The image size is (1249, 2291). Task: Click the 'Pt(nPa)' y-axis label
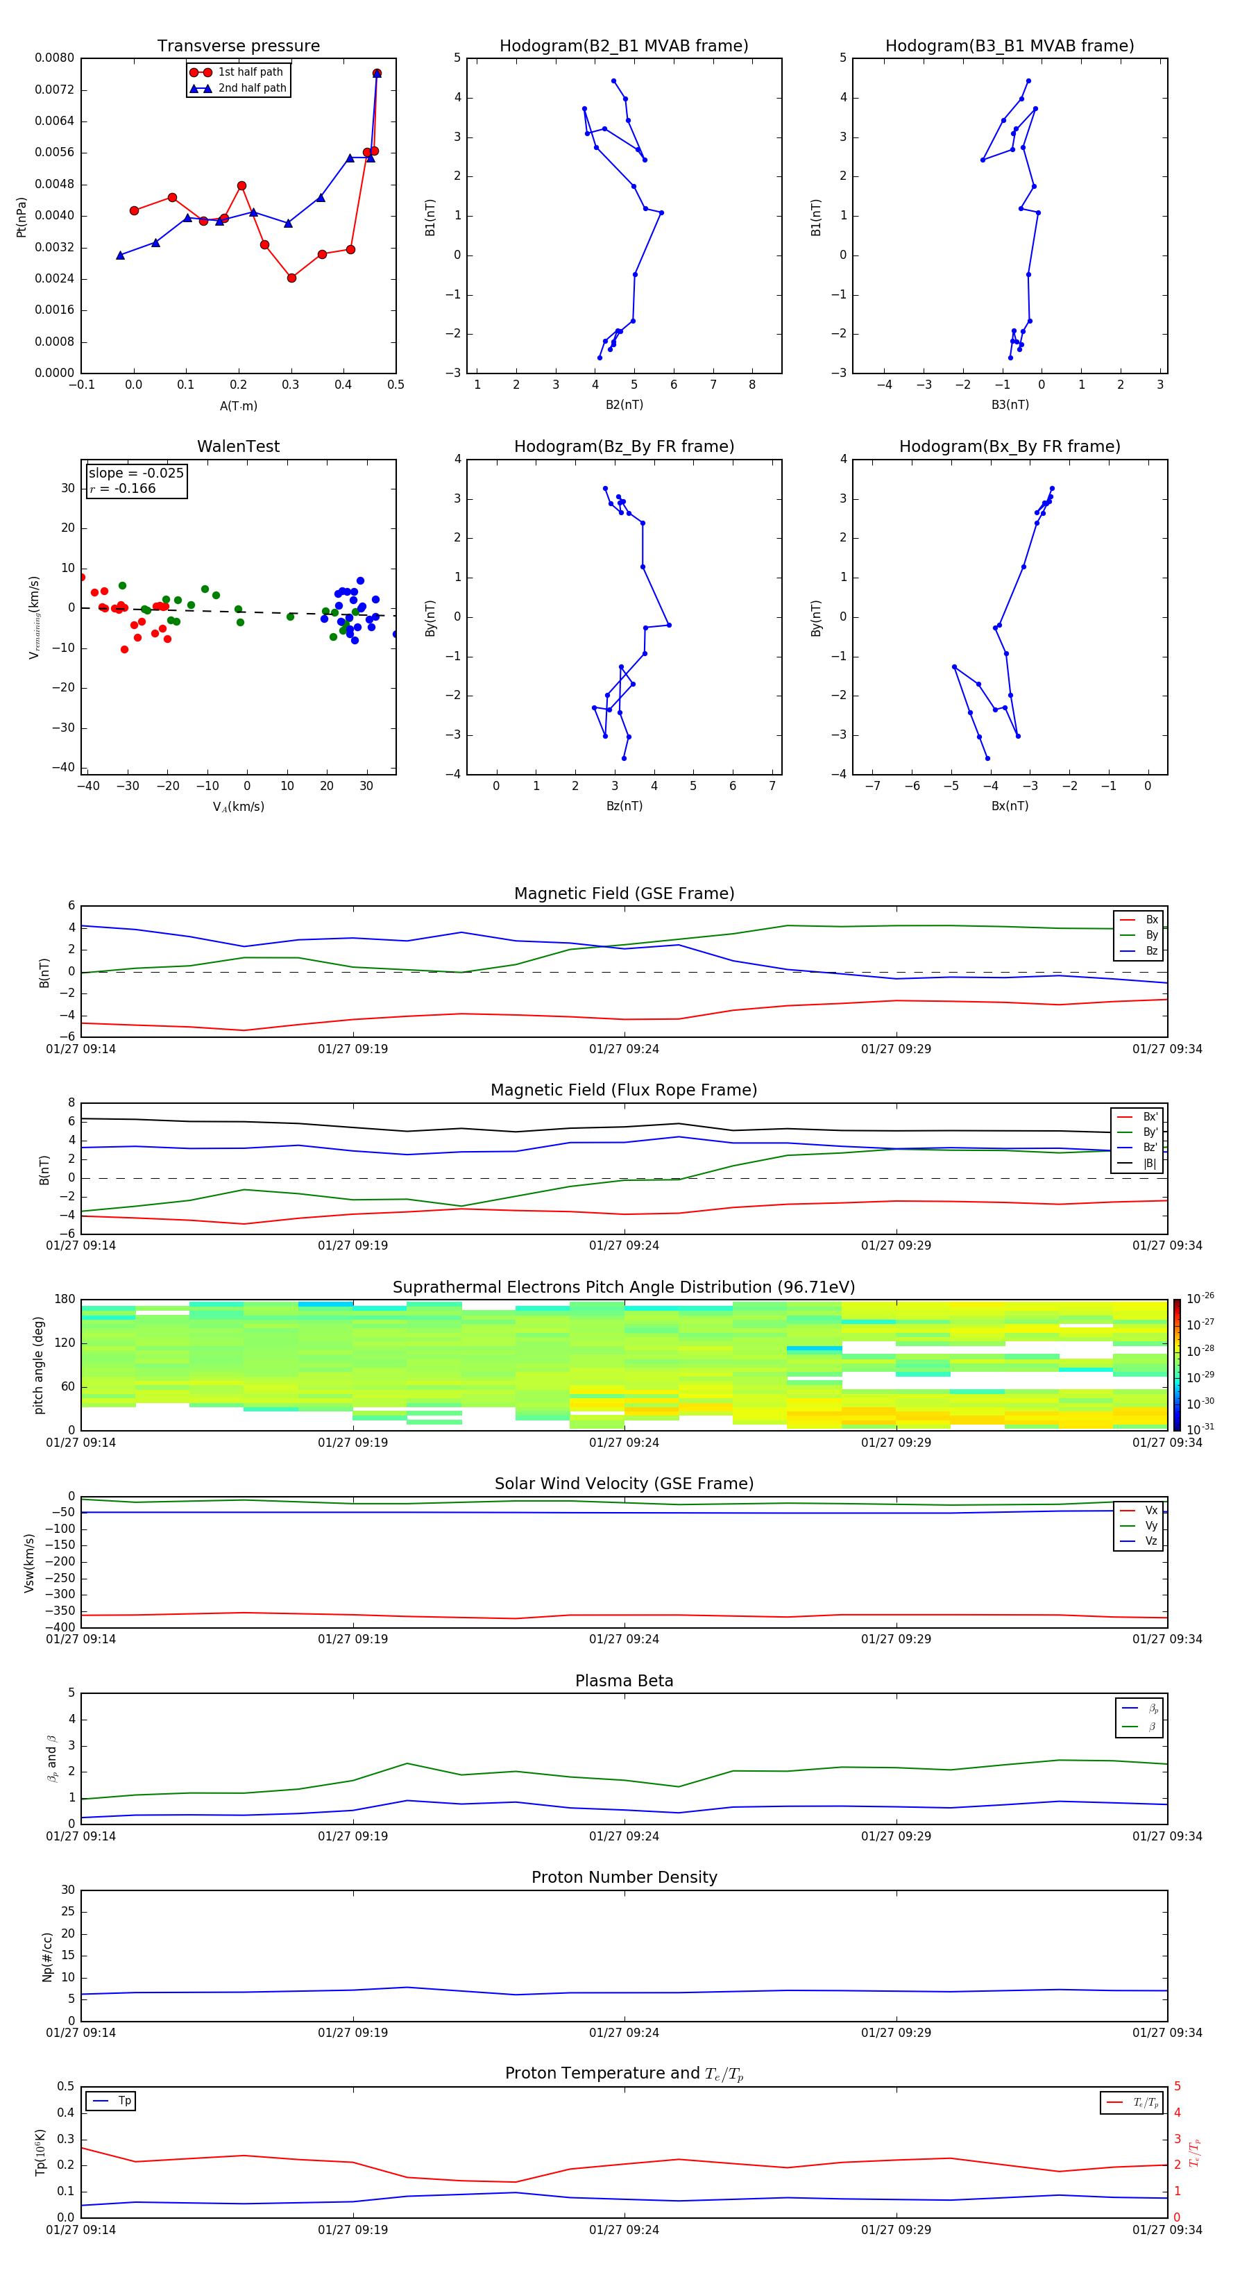click(22, 216)
